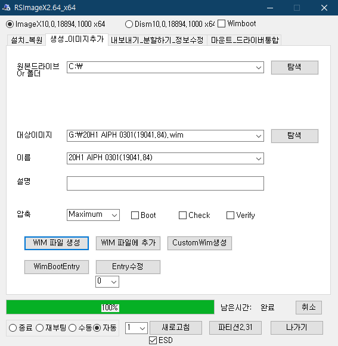Select the 재부팅 radio button

click(39, 328)
